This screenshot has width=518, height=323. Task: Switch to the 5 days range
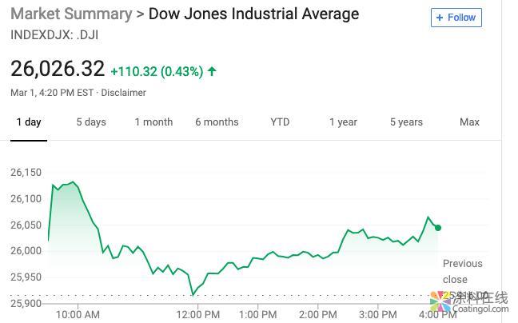coord(91,122)
